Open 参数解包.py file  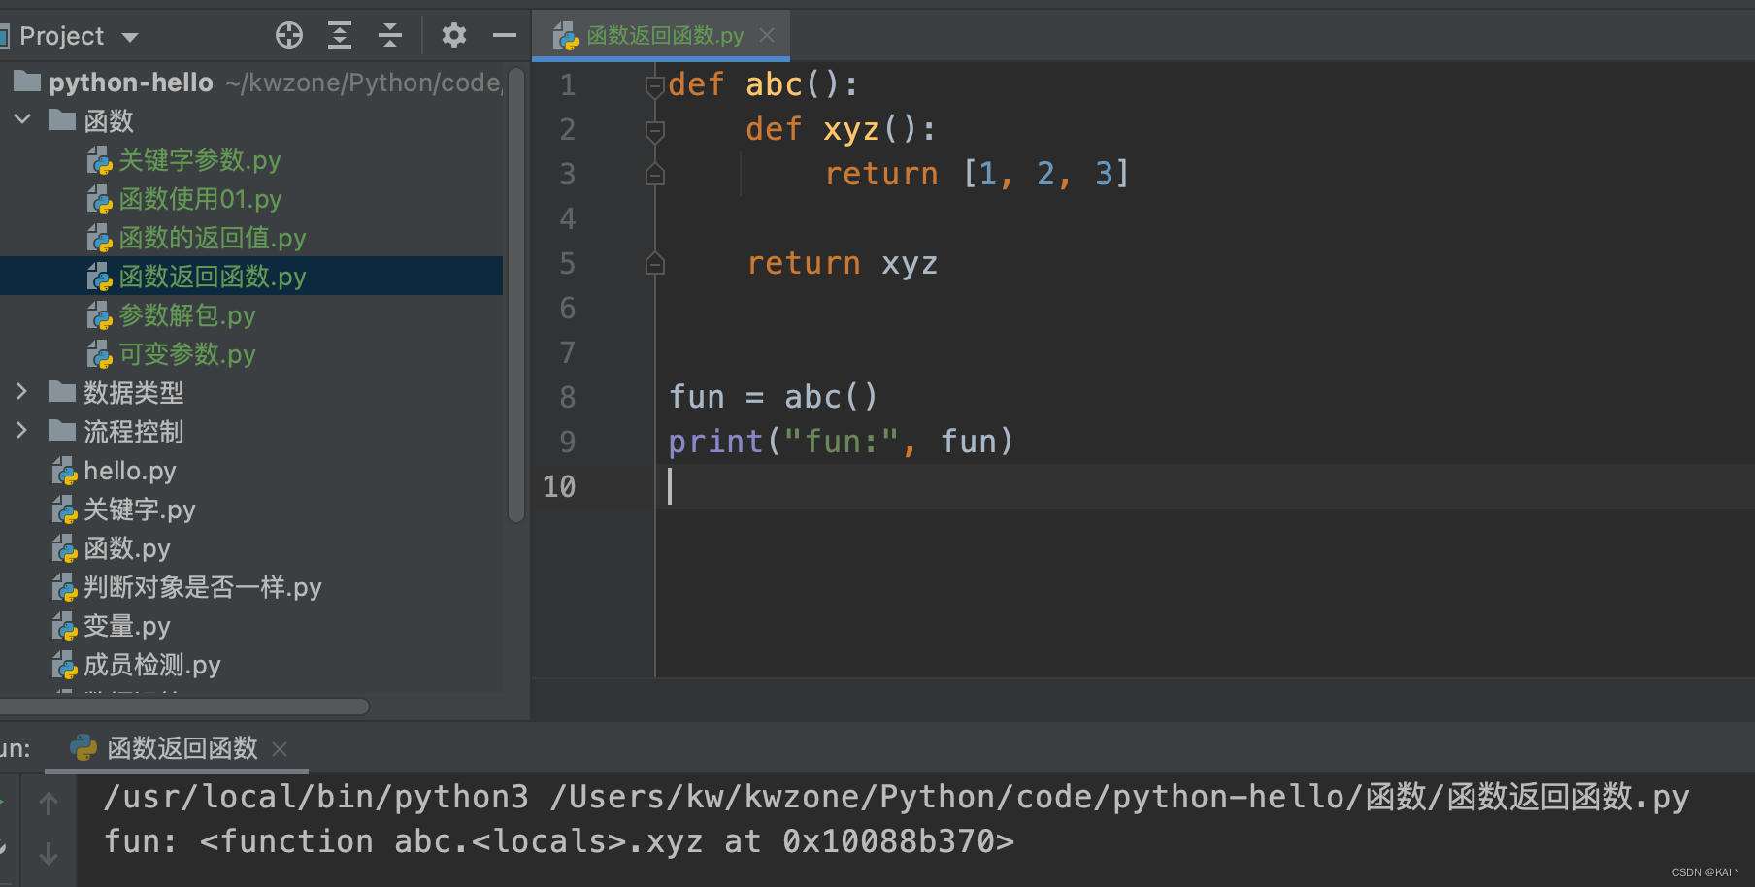click(187, 315)
